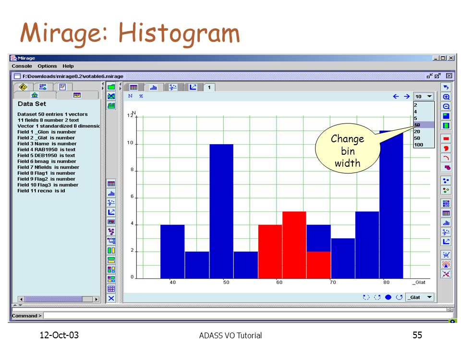Choose bin width 100 from list

pyautogui.click(x=424, y=145)
